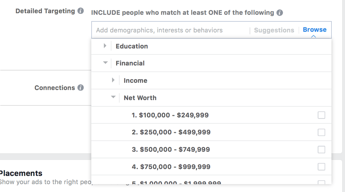345x192 pixels.
Task: Click the caret under Browse
Action: pos(314,36)
